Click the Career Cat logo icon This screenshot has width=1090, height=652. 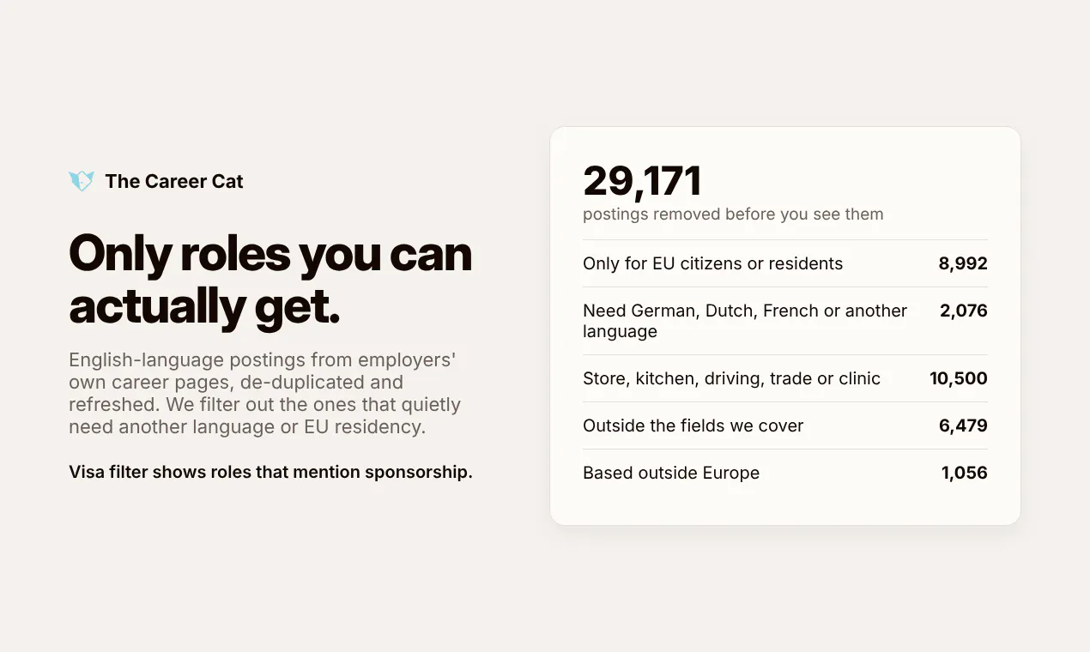(x=82, y=181)
